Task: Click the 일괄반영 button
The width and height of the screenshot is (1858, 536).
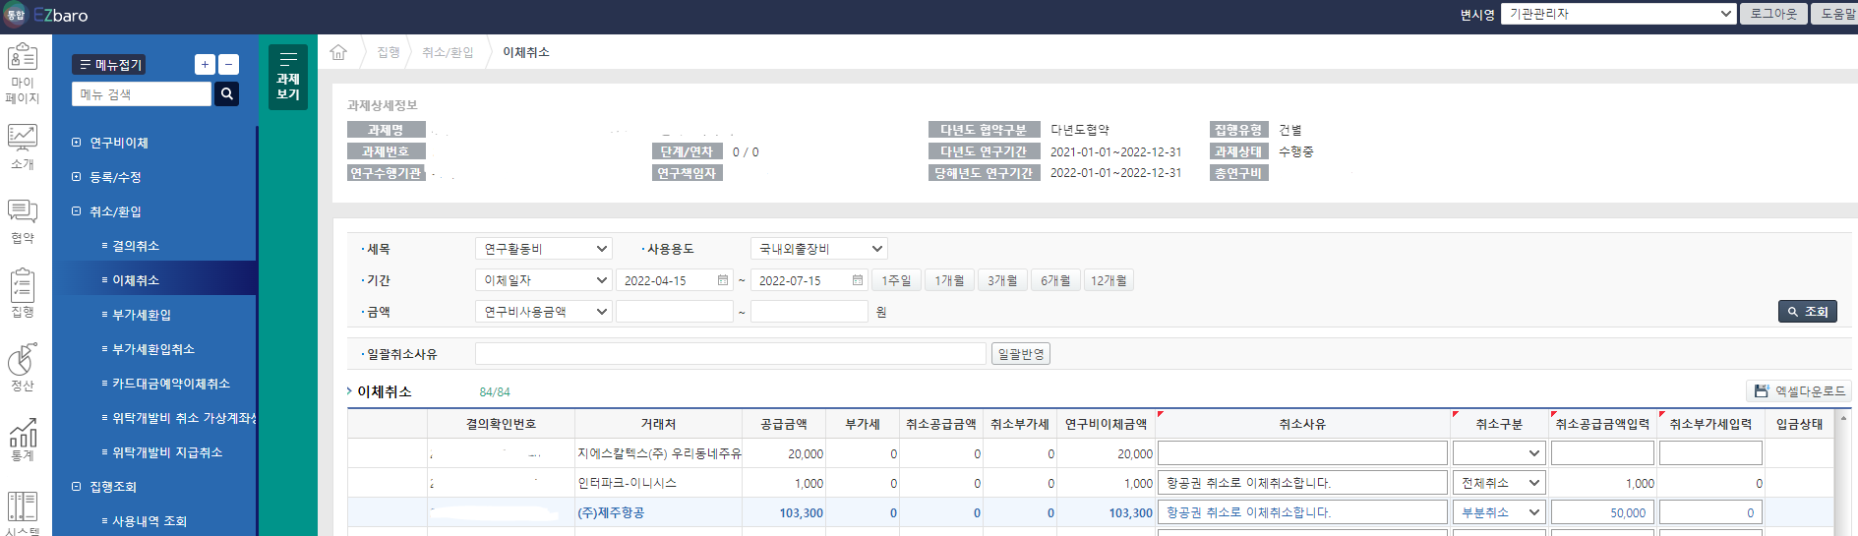Action: point(1021,354)
